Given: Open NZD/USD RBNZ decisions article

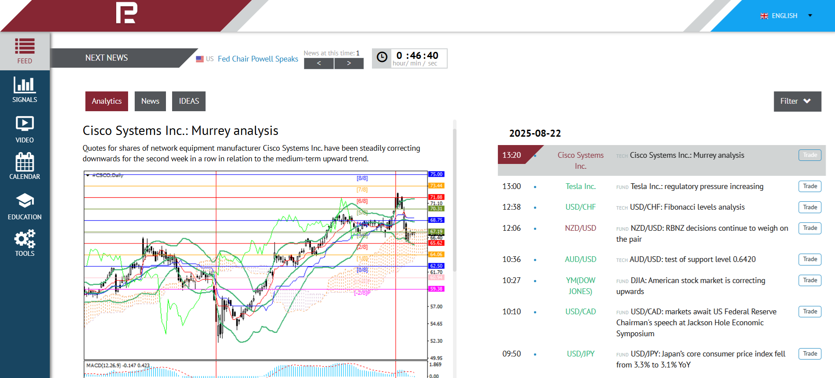Looking at the screenshot, I should pyautogui.click(x=703, y=233).
